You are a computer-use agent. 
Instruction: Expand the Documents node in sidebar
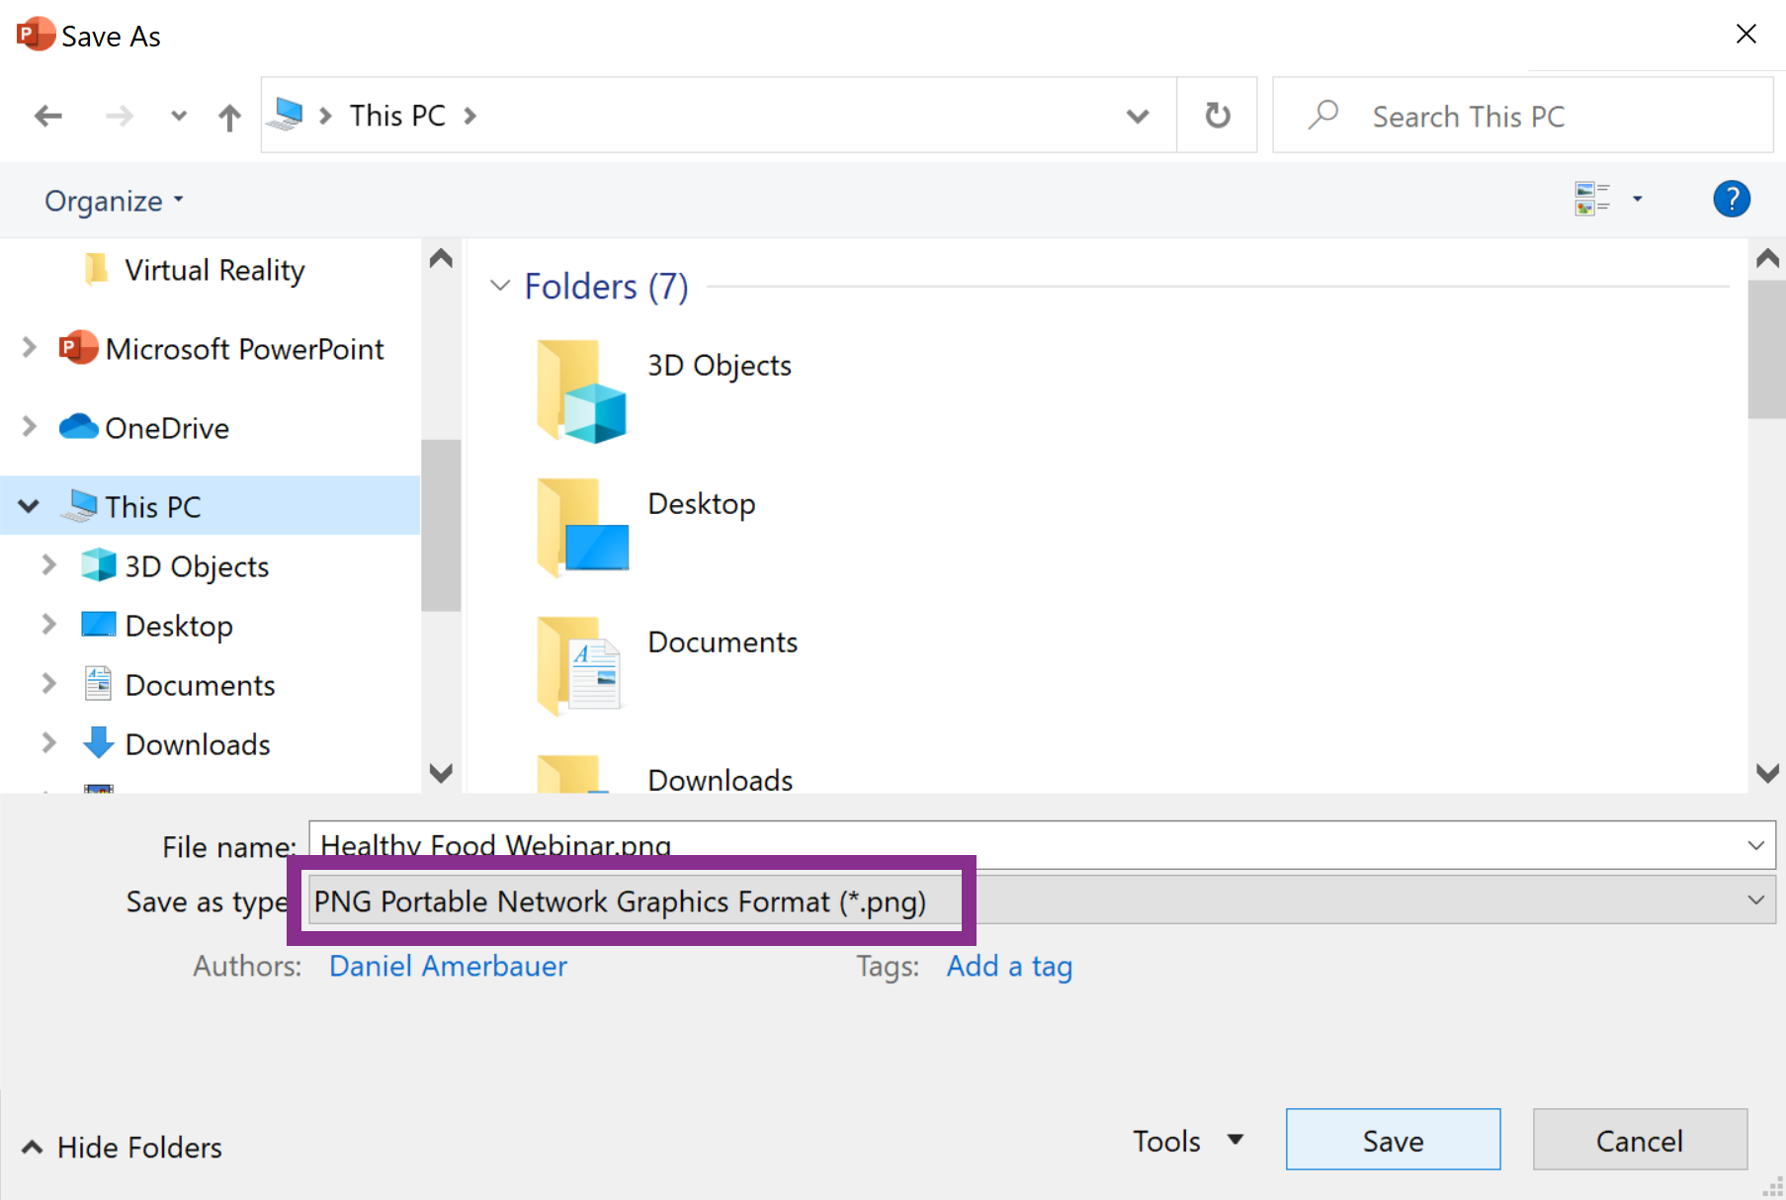point(48,683)
